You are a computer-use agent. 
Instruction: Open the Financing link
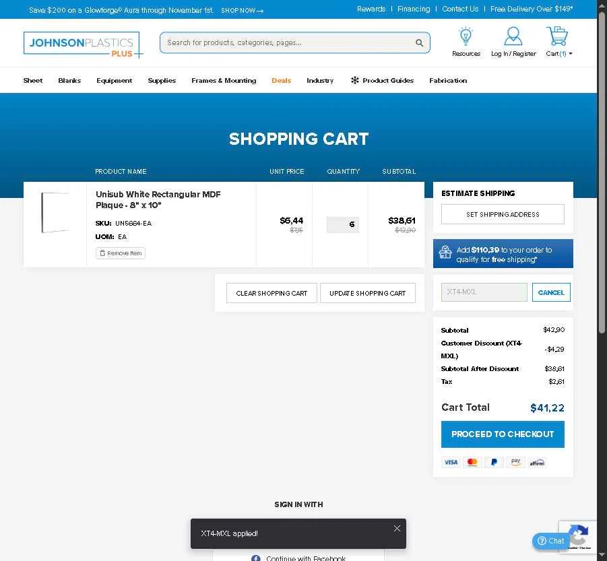pos(414,9)
